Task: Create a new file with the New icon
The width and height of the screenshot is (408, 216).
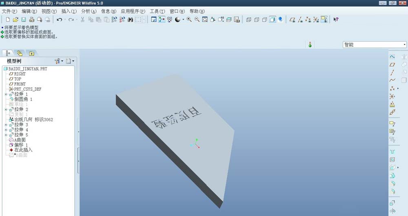Action: 8,20
